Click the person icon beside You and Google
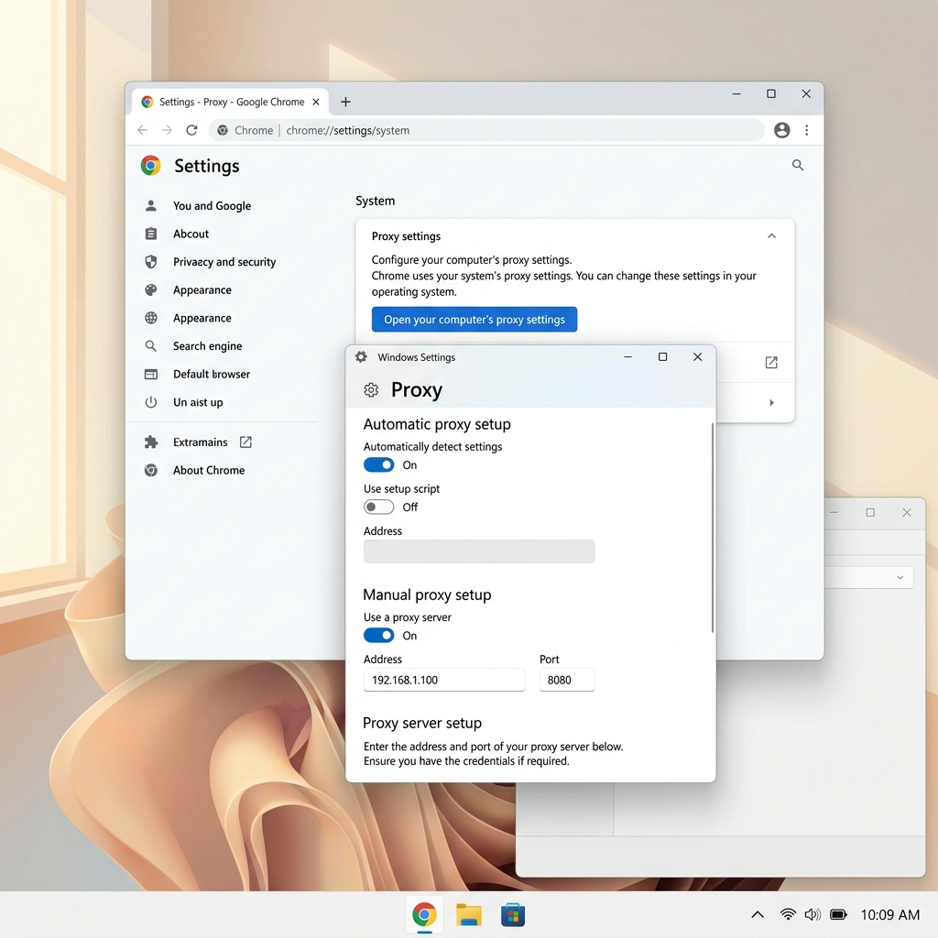The image size is (938, 938). [151, 206]
